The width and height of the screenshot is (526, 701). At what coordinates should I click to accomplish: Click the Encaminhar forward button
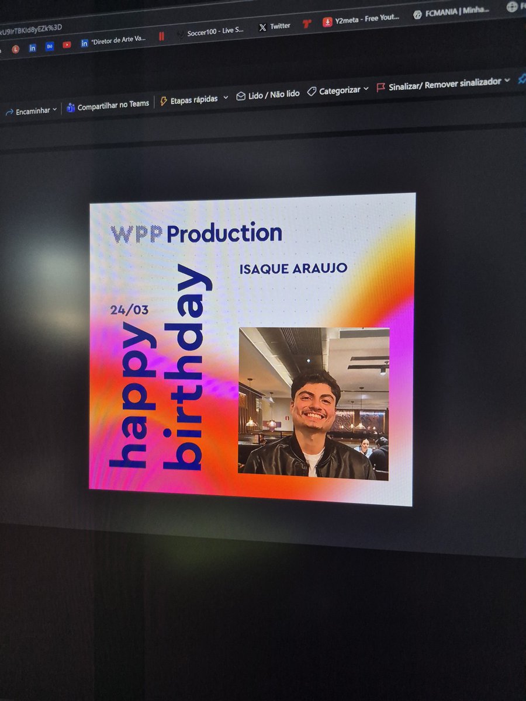click(27, 110)
